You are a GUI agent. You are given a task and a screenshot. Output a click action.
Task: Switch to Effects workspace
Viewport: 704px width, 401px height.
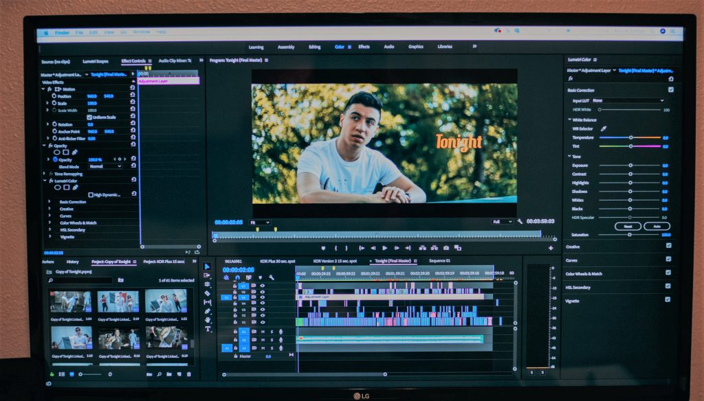(364, 47)
